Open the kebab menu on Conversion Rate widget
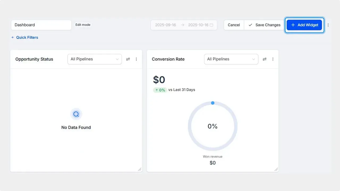The height and width of the screenshot is (191, 340). (273, 59)
